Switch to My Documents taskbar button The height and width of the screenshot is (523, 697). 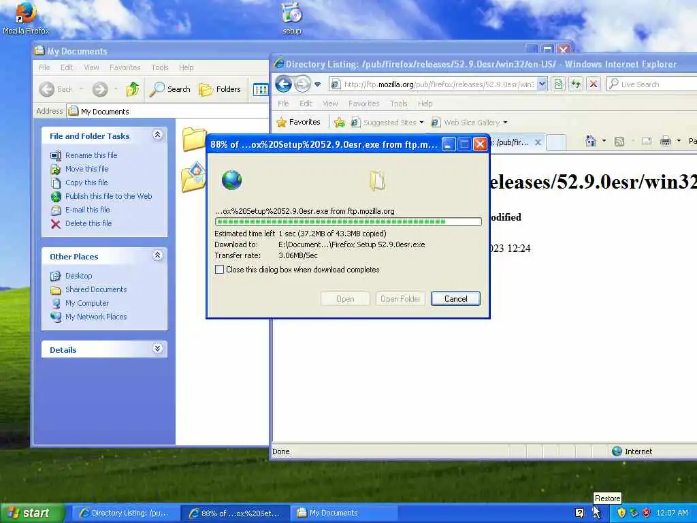(345, 513)
